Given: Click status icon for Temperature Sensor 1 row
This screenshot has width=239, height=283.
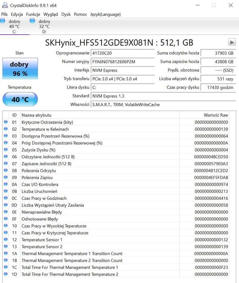Looking at the screenshot, I should [x=6, y=239].
